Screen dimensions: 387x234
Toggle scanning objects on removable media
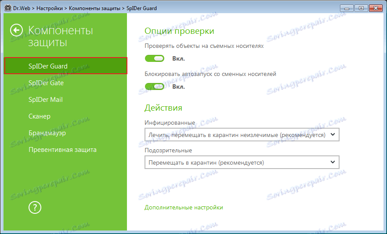[x=155, y=58]
